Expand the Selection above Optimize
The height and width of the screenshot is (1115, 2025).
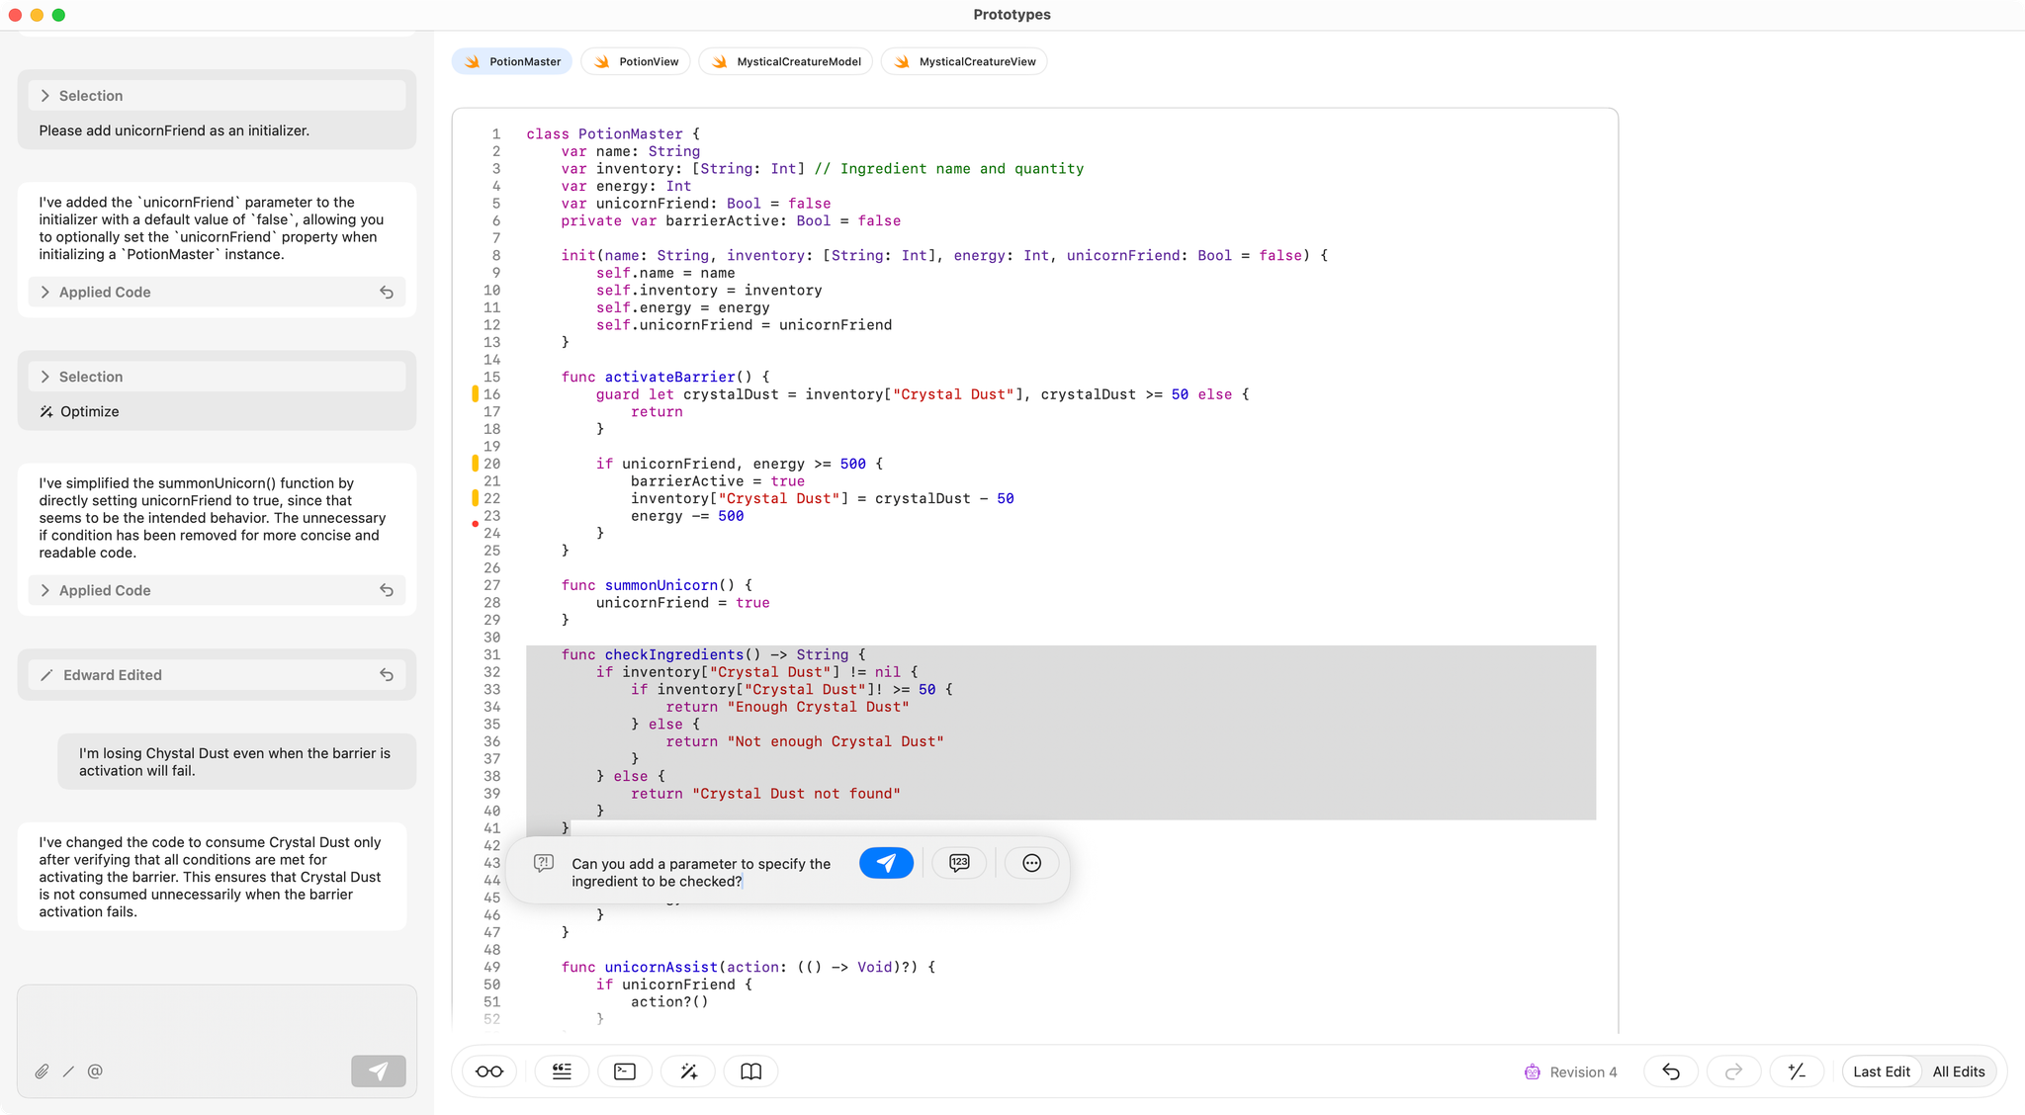click(45, 377)
